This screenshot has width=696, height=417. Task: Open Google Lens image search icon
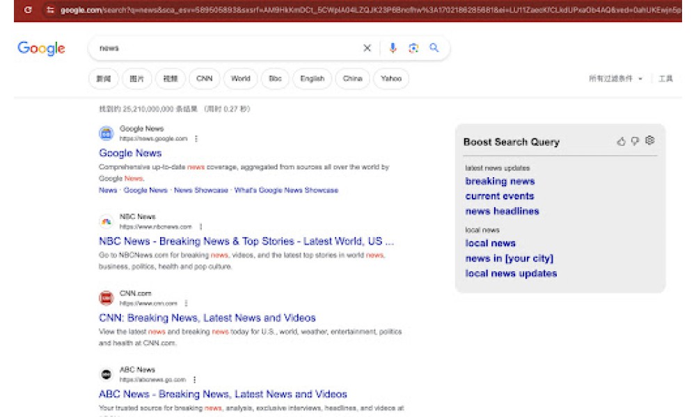tap(413, 48)
